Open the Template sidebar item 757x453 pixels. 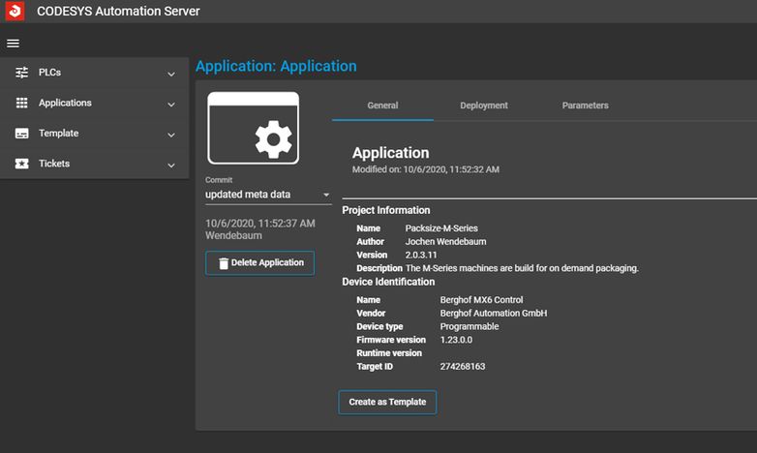(x=95, y=134)
